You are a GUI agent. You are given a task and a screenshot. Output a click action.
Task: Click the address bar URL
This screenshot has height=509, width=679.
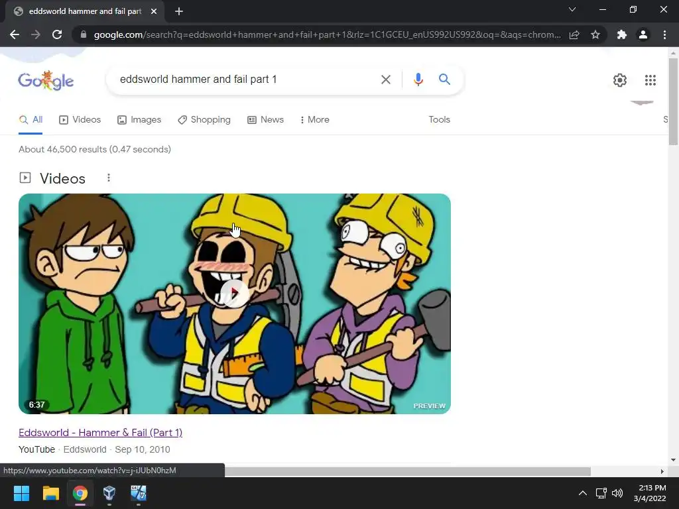click(327, 34)
